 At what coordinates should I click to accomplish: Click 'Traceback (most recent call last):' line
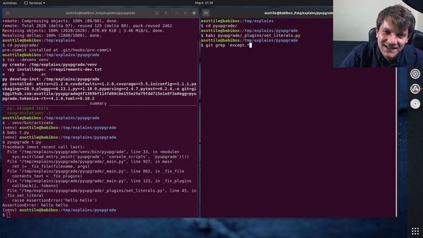(x=44, y=147)
